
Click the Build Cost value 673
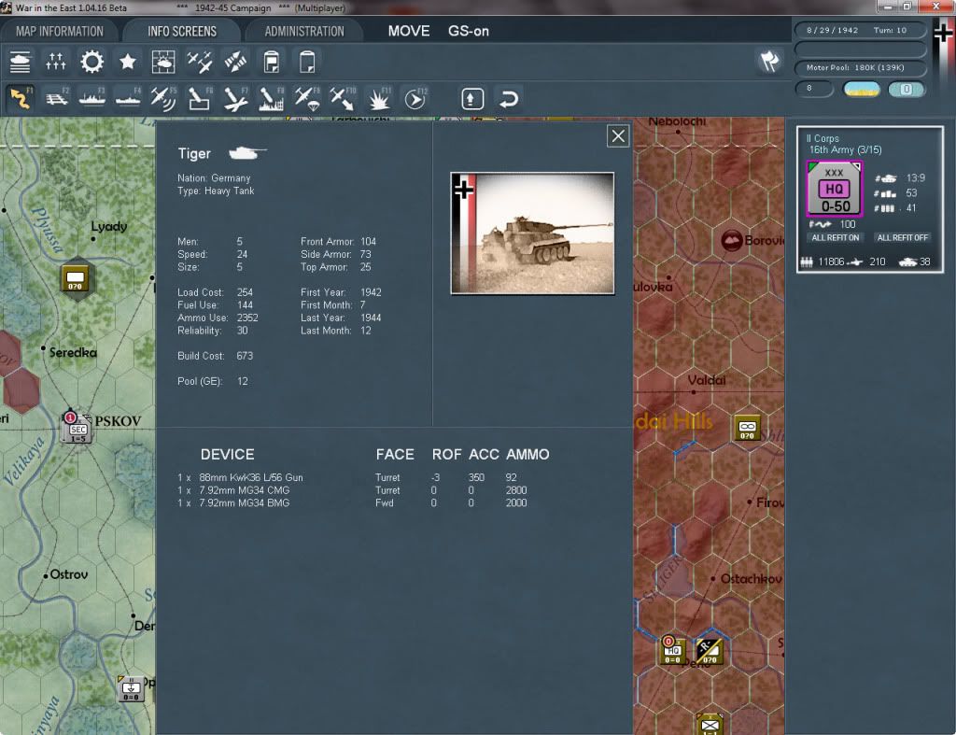point(245,356)
